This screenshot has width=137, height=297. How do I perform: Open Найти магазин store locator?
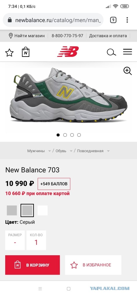[27, 36]
